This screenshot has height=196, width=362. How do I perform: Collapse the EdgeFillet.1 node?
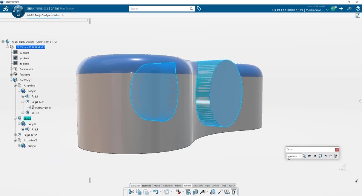(x=23, y=102)
